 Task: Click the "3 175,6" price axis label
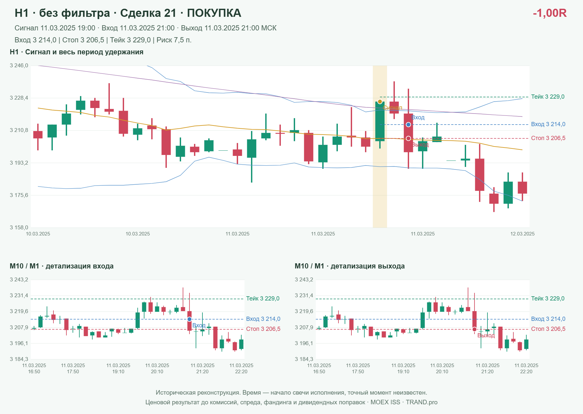pyautogui.click(x=19, y=195)
